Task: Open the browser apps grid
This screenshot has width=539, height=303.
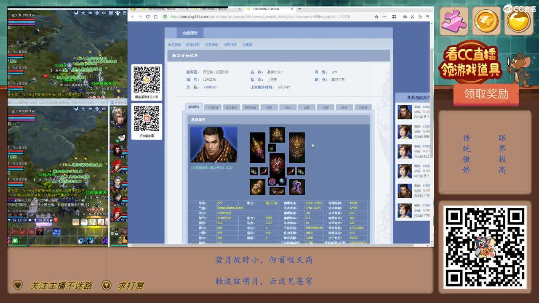Action: (x=394, y=16)
